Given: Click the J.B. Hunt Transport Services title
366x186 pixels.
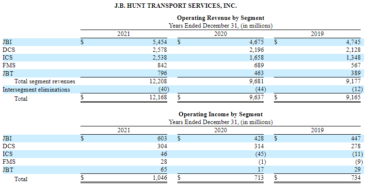Looking at the screenshot, I should click(x=176, y=6).
